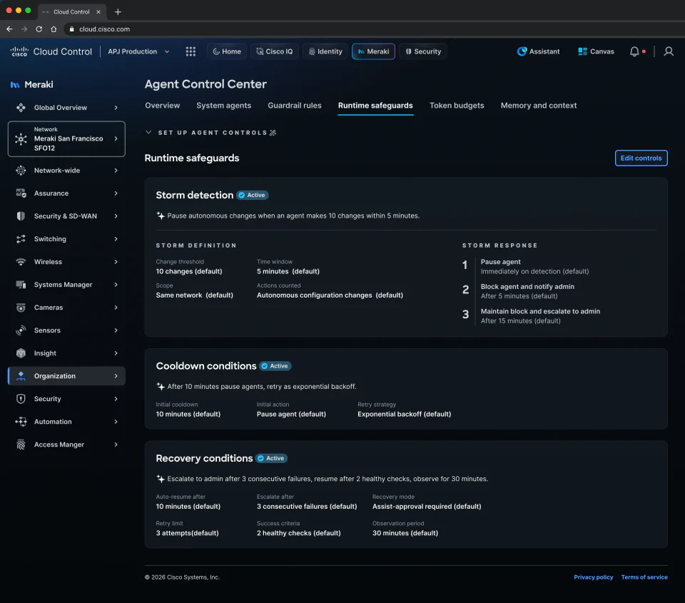The height and width of the screenshot is (603, 685).
Task: Open the user profile icon
Action: click(x=669, y=51)
